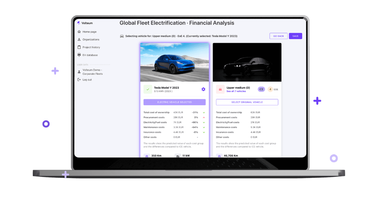This screenshot has width=378, height=198.
Task: Click the SELECT ORIGINAL VEHICLE button
Action: [247, 102]
